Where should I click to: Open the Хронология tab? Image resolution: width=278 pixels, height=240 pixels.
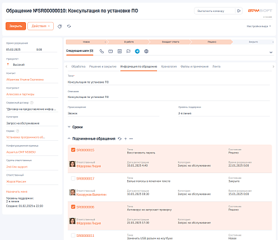[169, 66]
